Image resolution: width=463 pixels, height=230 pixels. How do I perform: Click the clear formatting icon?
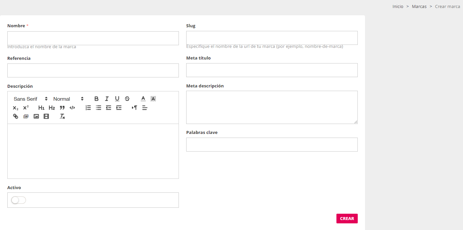pyautogui.click(x=62, y=116)
